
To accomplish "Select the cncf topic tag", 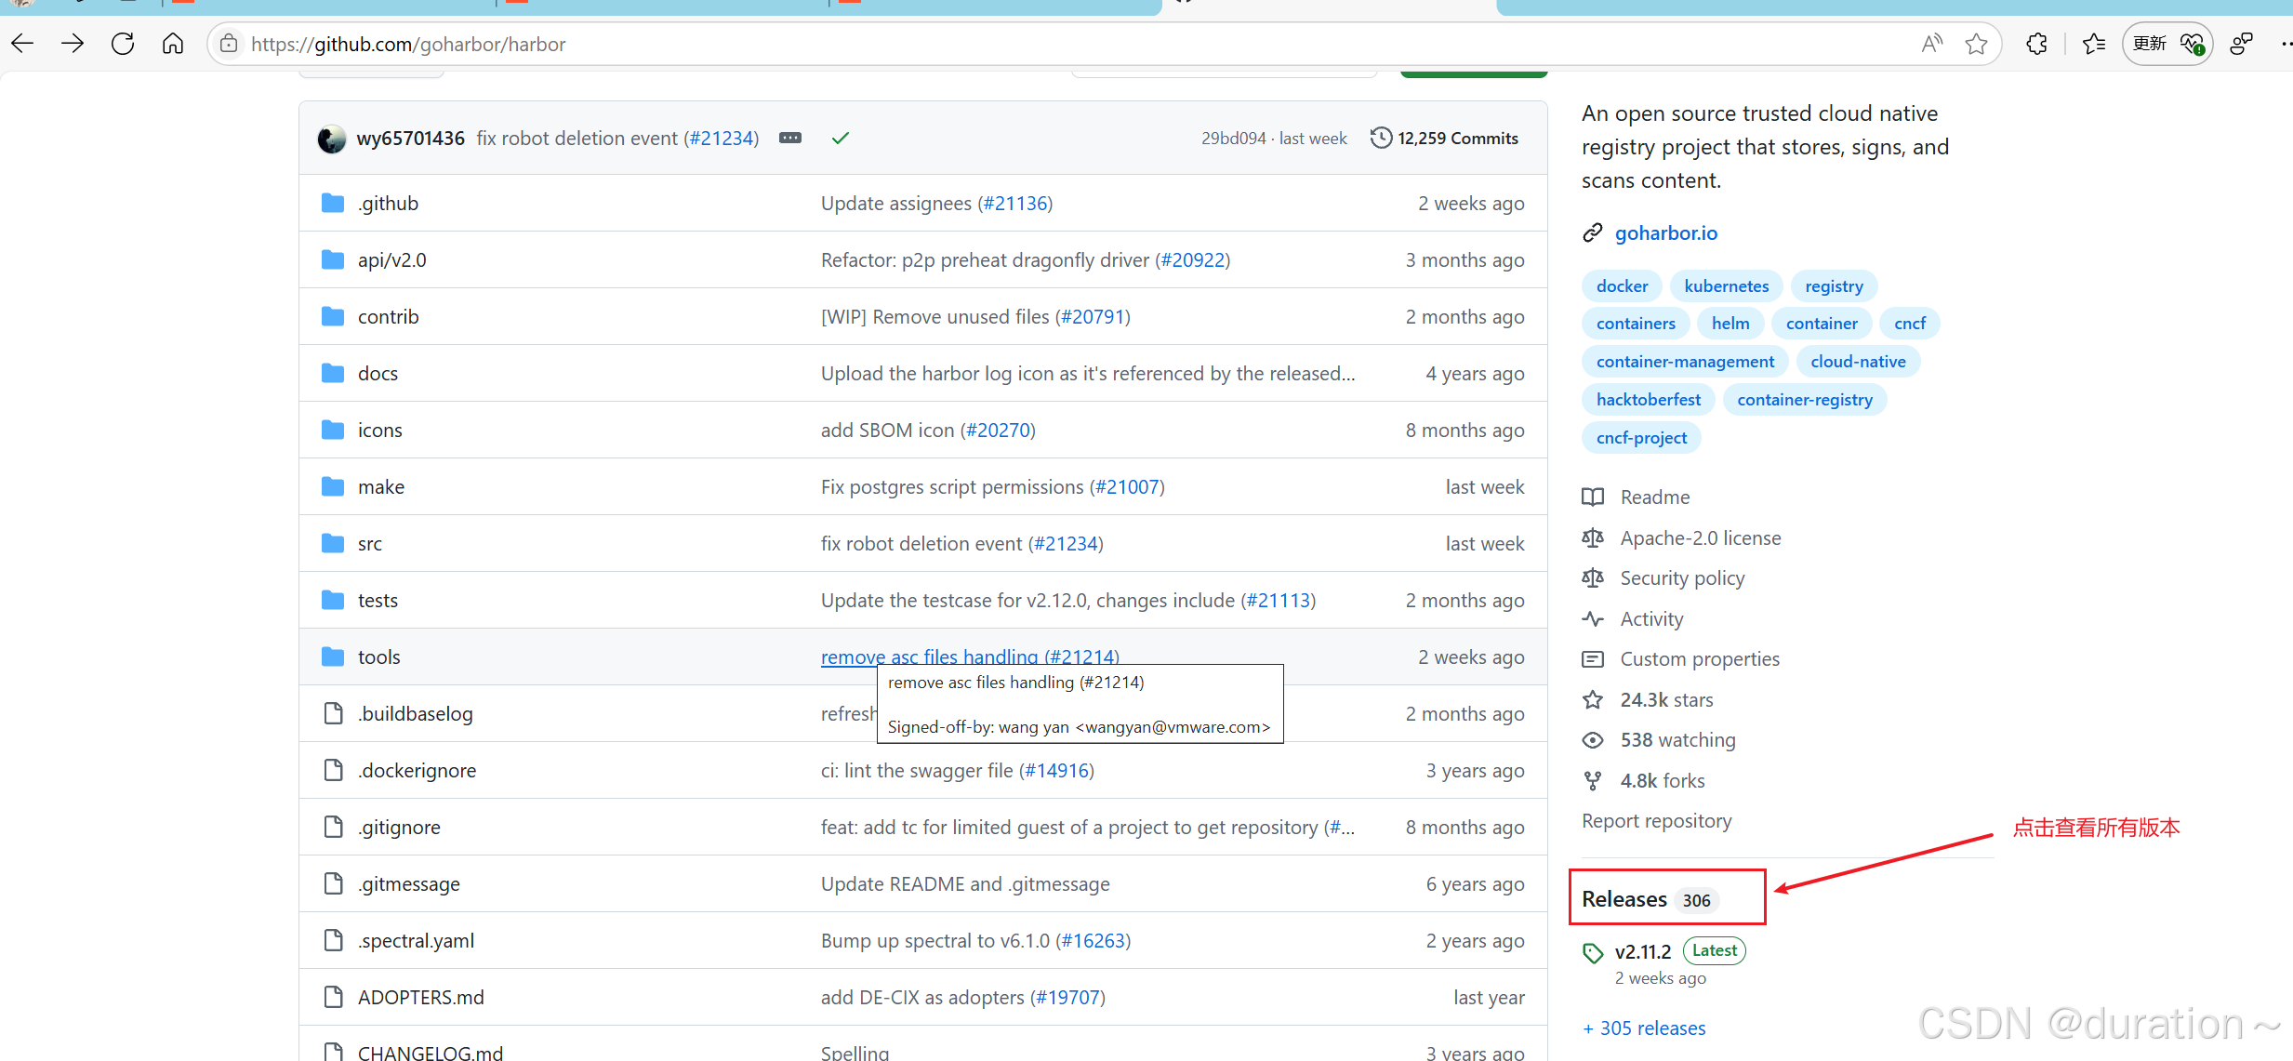I will [x=1910, y=323].
